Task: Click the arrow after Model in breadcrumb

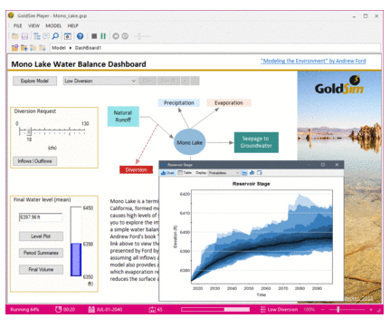Action: coord(71,48)
